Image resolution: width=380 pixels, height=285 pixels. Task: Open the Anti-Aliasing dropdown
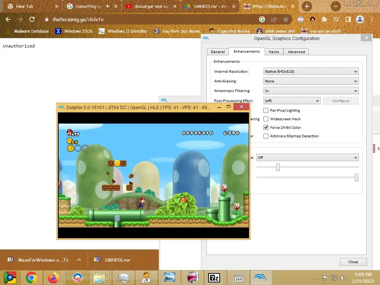[x=311, y=81]
